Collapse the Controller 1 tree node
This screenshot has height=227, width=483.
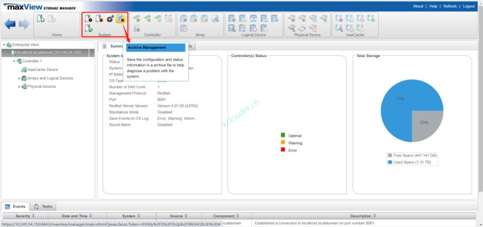14,61
